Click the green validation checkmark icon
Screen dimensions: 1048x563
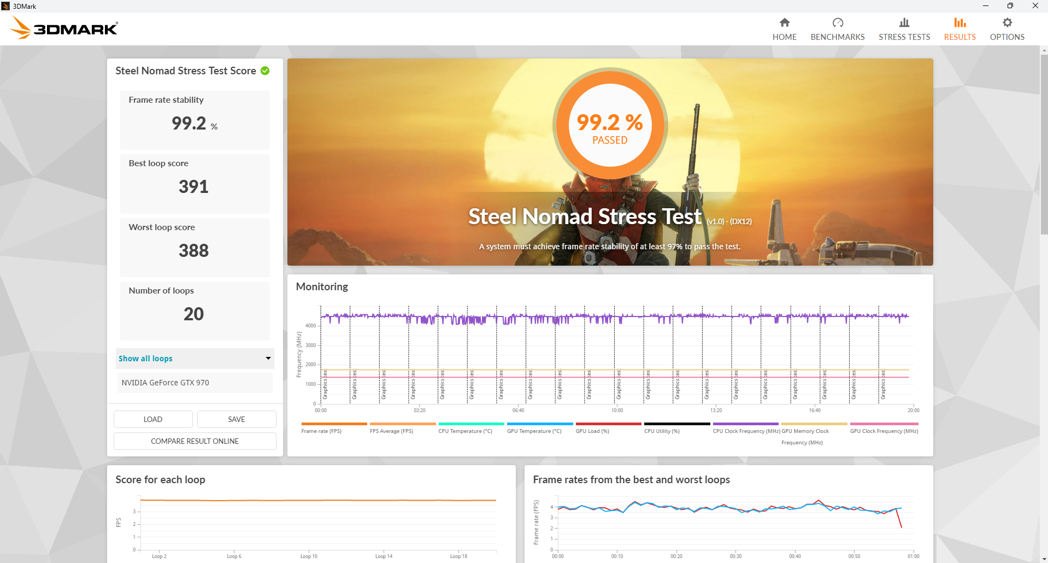(x=265, y=71)
